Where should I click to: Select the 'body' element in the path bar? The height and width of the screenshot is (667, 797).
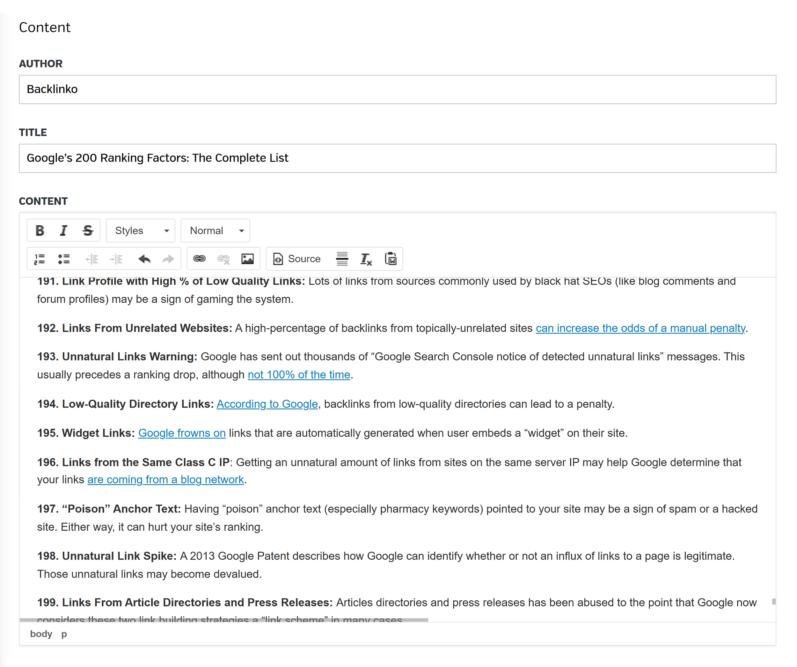(x=41, y=634)
